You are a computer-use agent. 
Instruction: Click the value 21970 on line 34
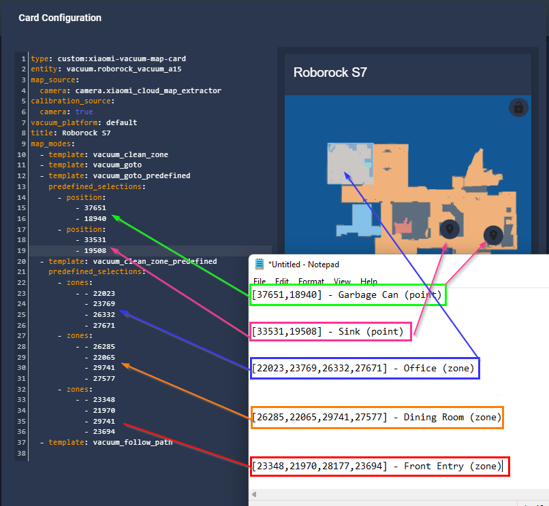click(x=104, y=411)
